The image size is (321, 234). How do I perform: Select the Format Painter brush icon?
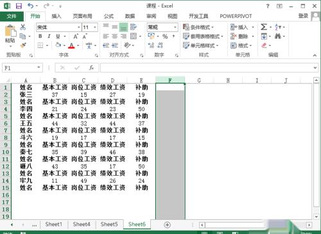tap(23, 46)
